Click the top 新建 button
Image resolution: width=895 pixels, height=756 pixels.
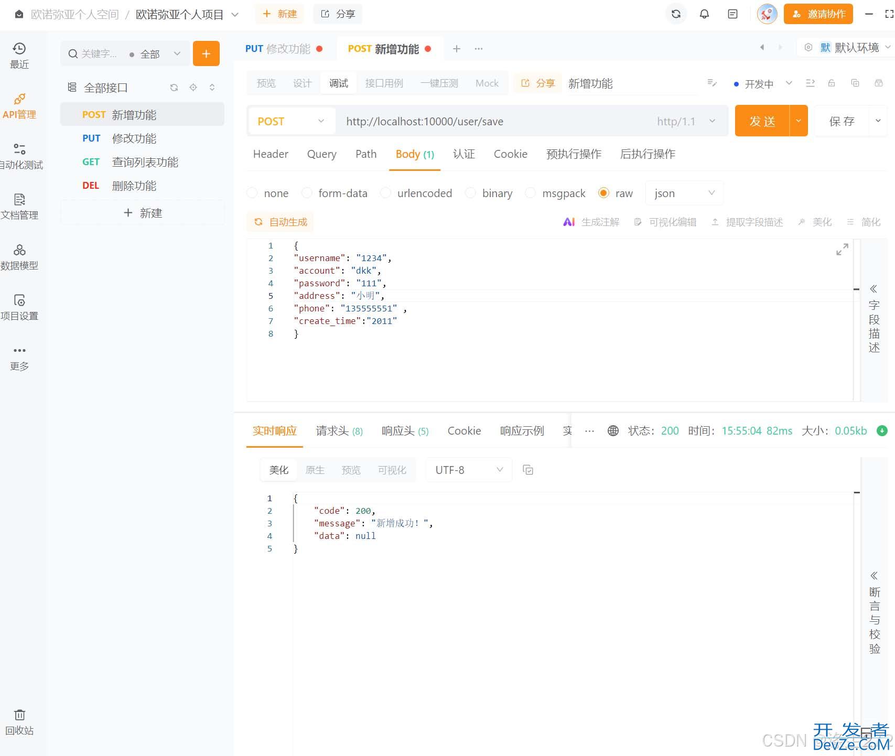pos(279,14)
